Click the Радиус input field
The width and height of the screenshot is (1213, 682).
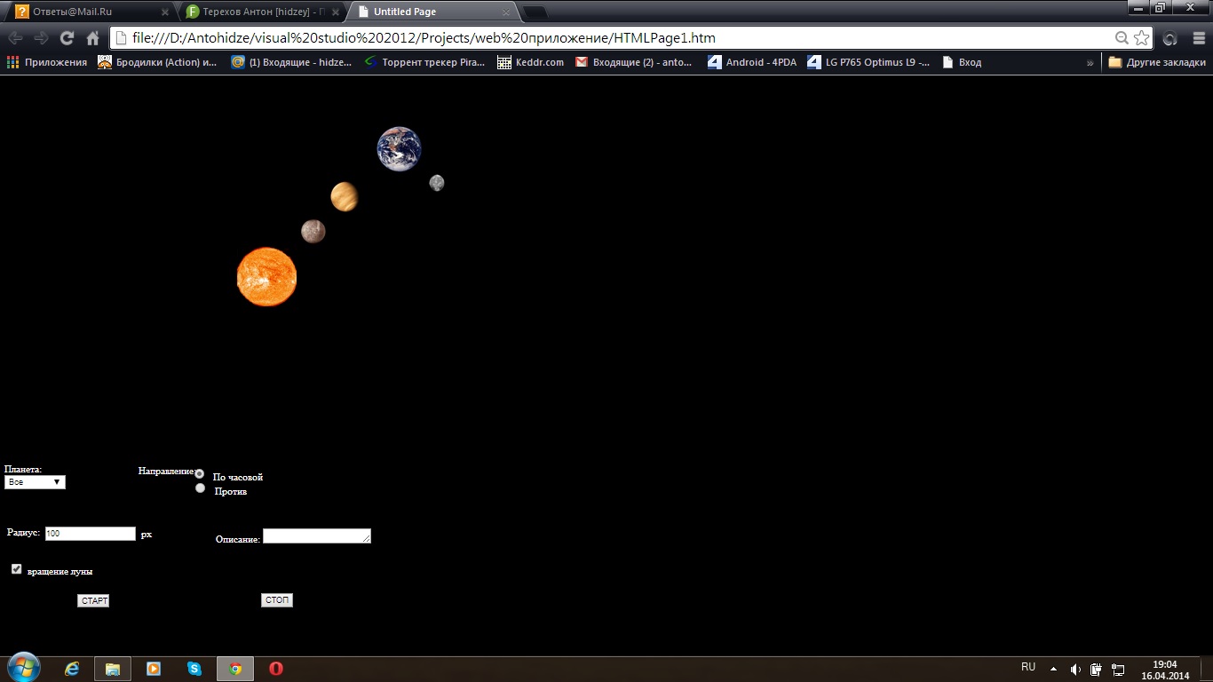click(x=90, y=534)
